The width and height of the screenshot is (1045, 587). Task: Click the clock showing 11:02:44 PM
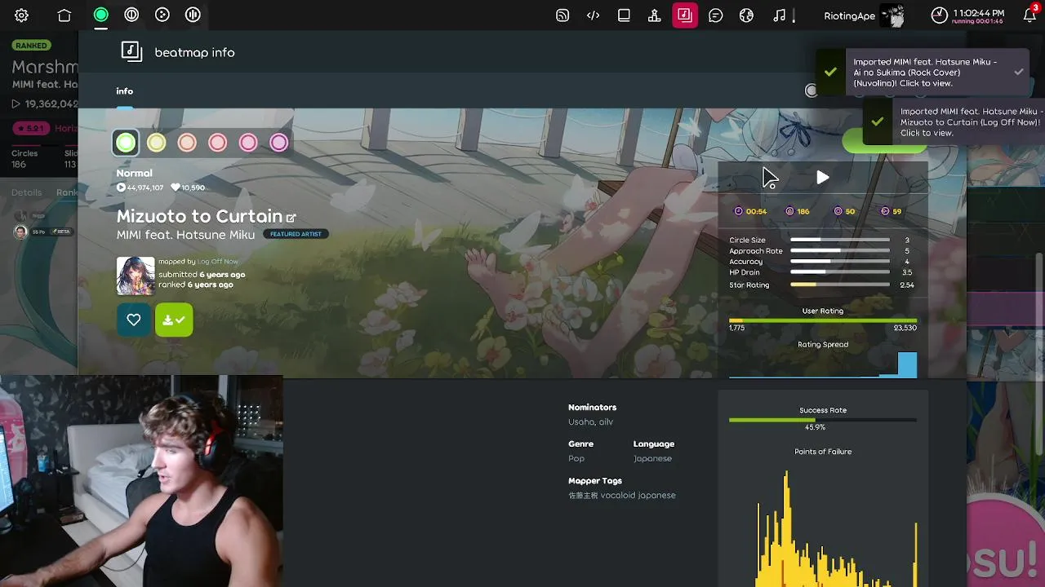click(x=968, y=14)
